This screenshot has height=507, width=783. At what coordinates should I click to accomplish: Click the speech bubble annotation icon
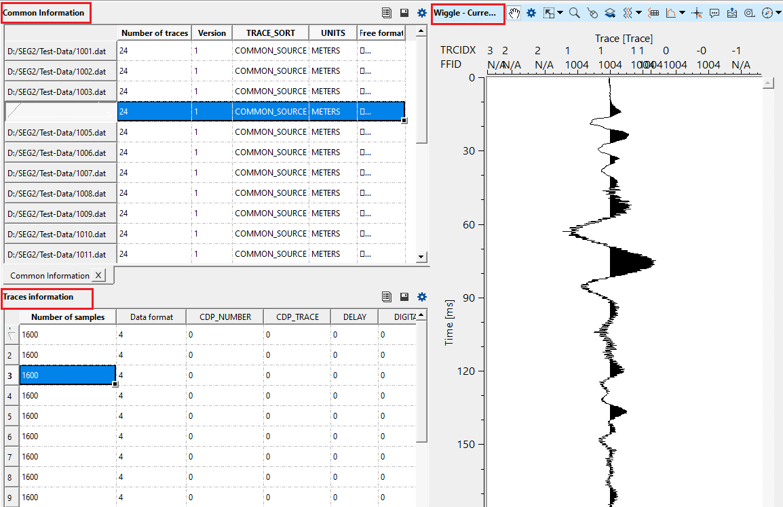[x=714, y=13]
